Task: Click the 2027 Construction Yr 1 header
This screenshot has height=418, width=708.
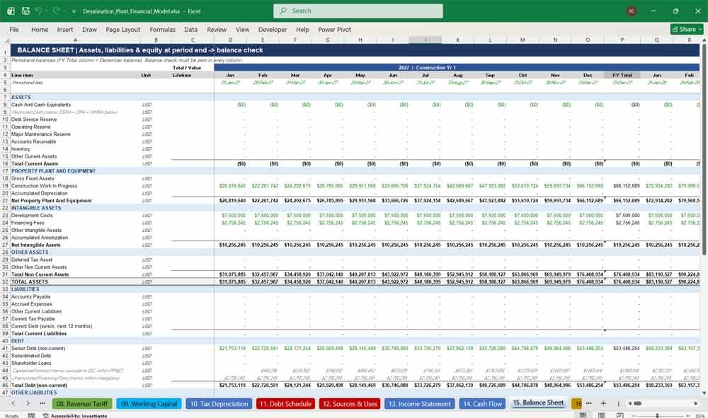Action: click(x=427, y=68)
